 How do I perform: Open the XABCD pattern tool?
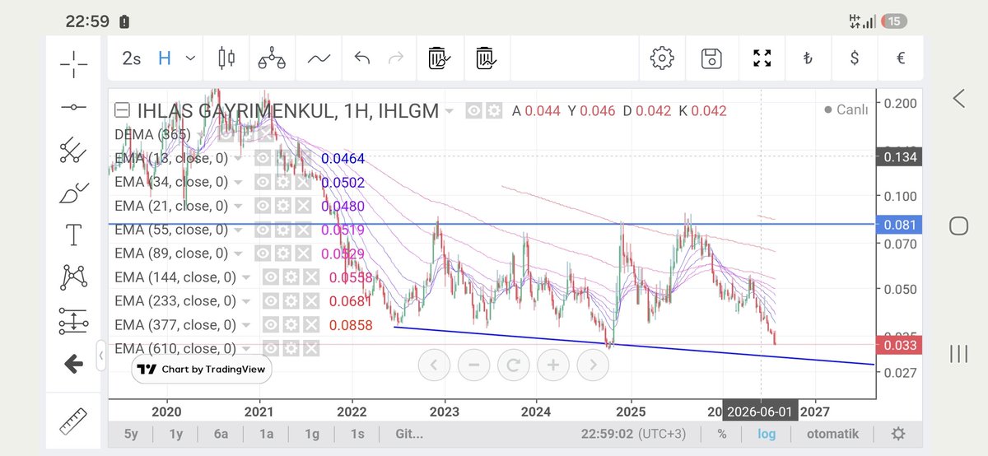[74, 278]
